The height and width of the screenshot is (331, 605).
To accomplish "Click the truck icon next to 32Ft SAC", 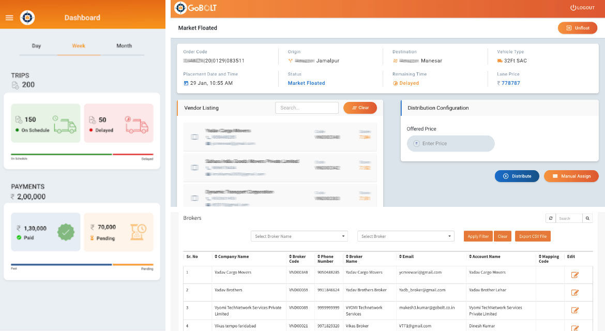I will 500,61.
